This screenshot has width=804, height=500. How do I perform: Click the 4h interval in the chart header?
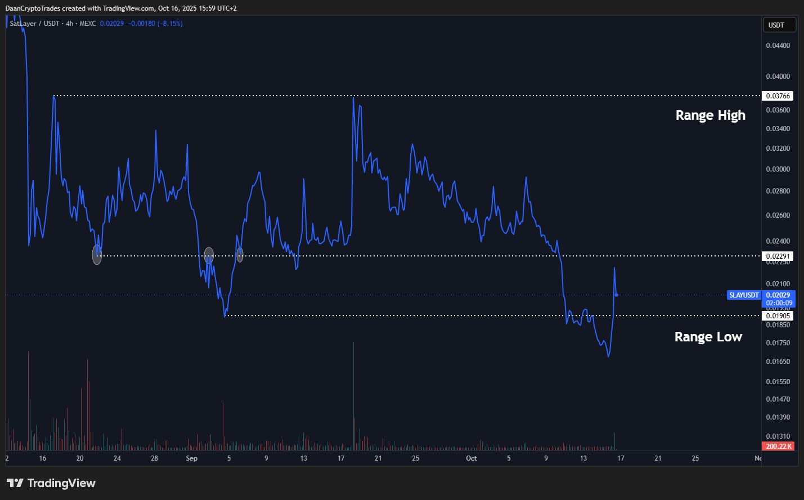click(70, 24)
